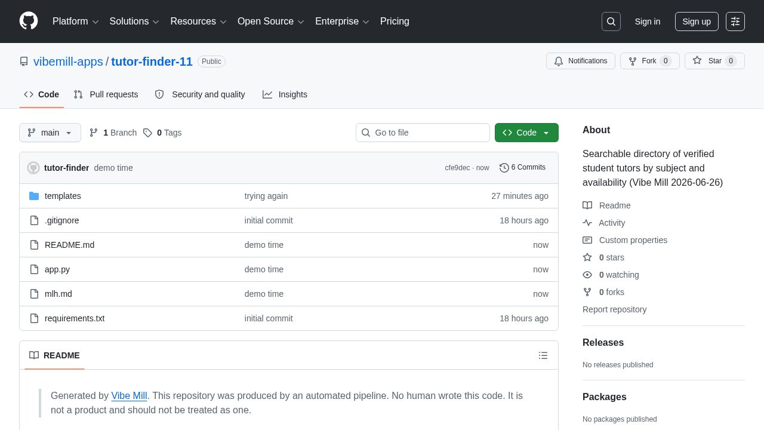Viewport: 764px width, 430px height.
Task: Click the stars icon in About
Action: click(x=587, y=257)
